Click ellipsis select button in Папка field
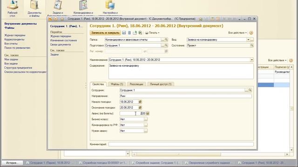The image size is (298, 167). [x=163, y=39]
